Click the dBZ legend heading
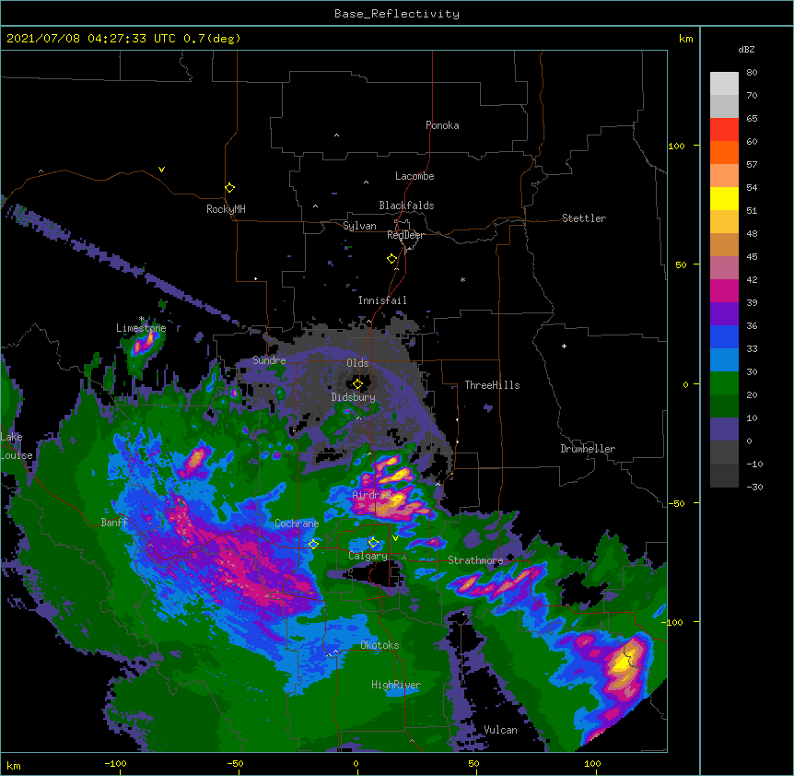Viewport: 794px width, 776px height. coord(746,49)
